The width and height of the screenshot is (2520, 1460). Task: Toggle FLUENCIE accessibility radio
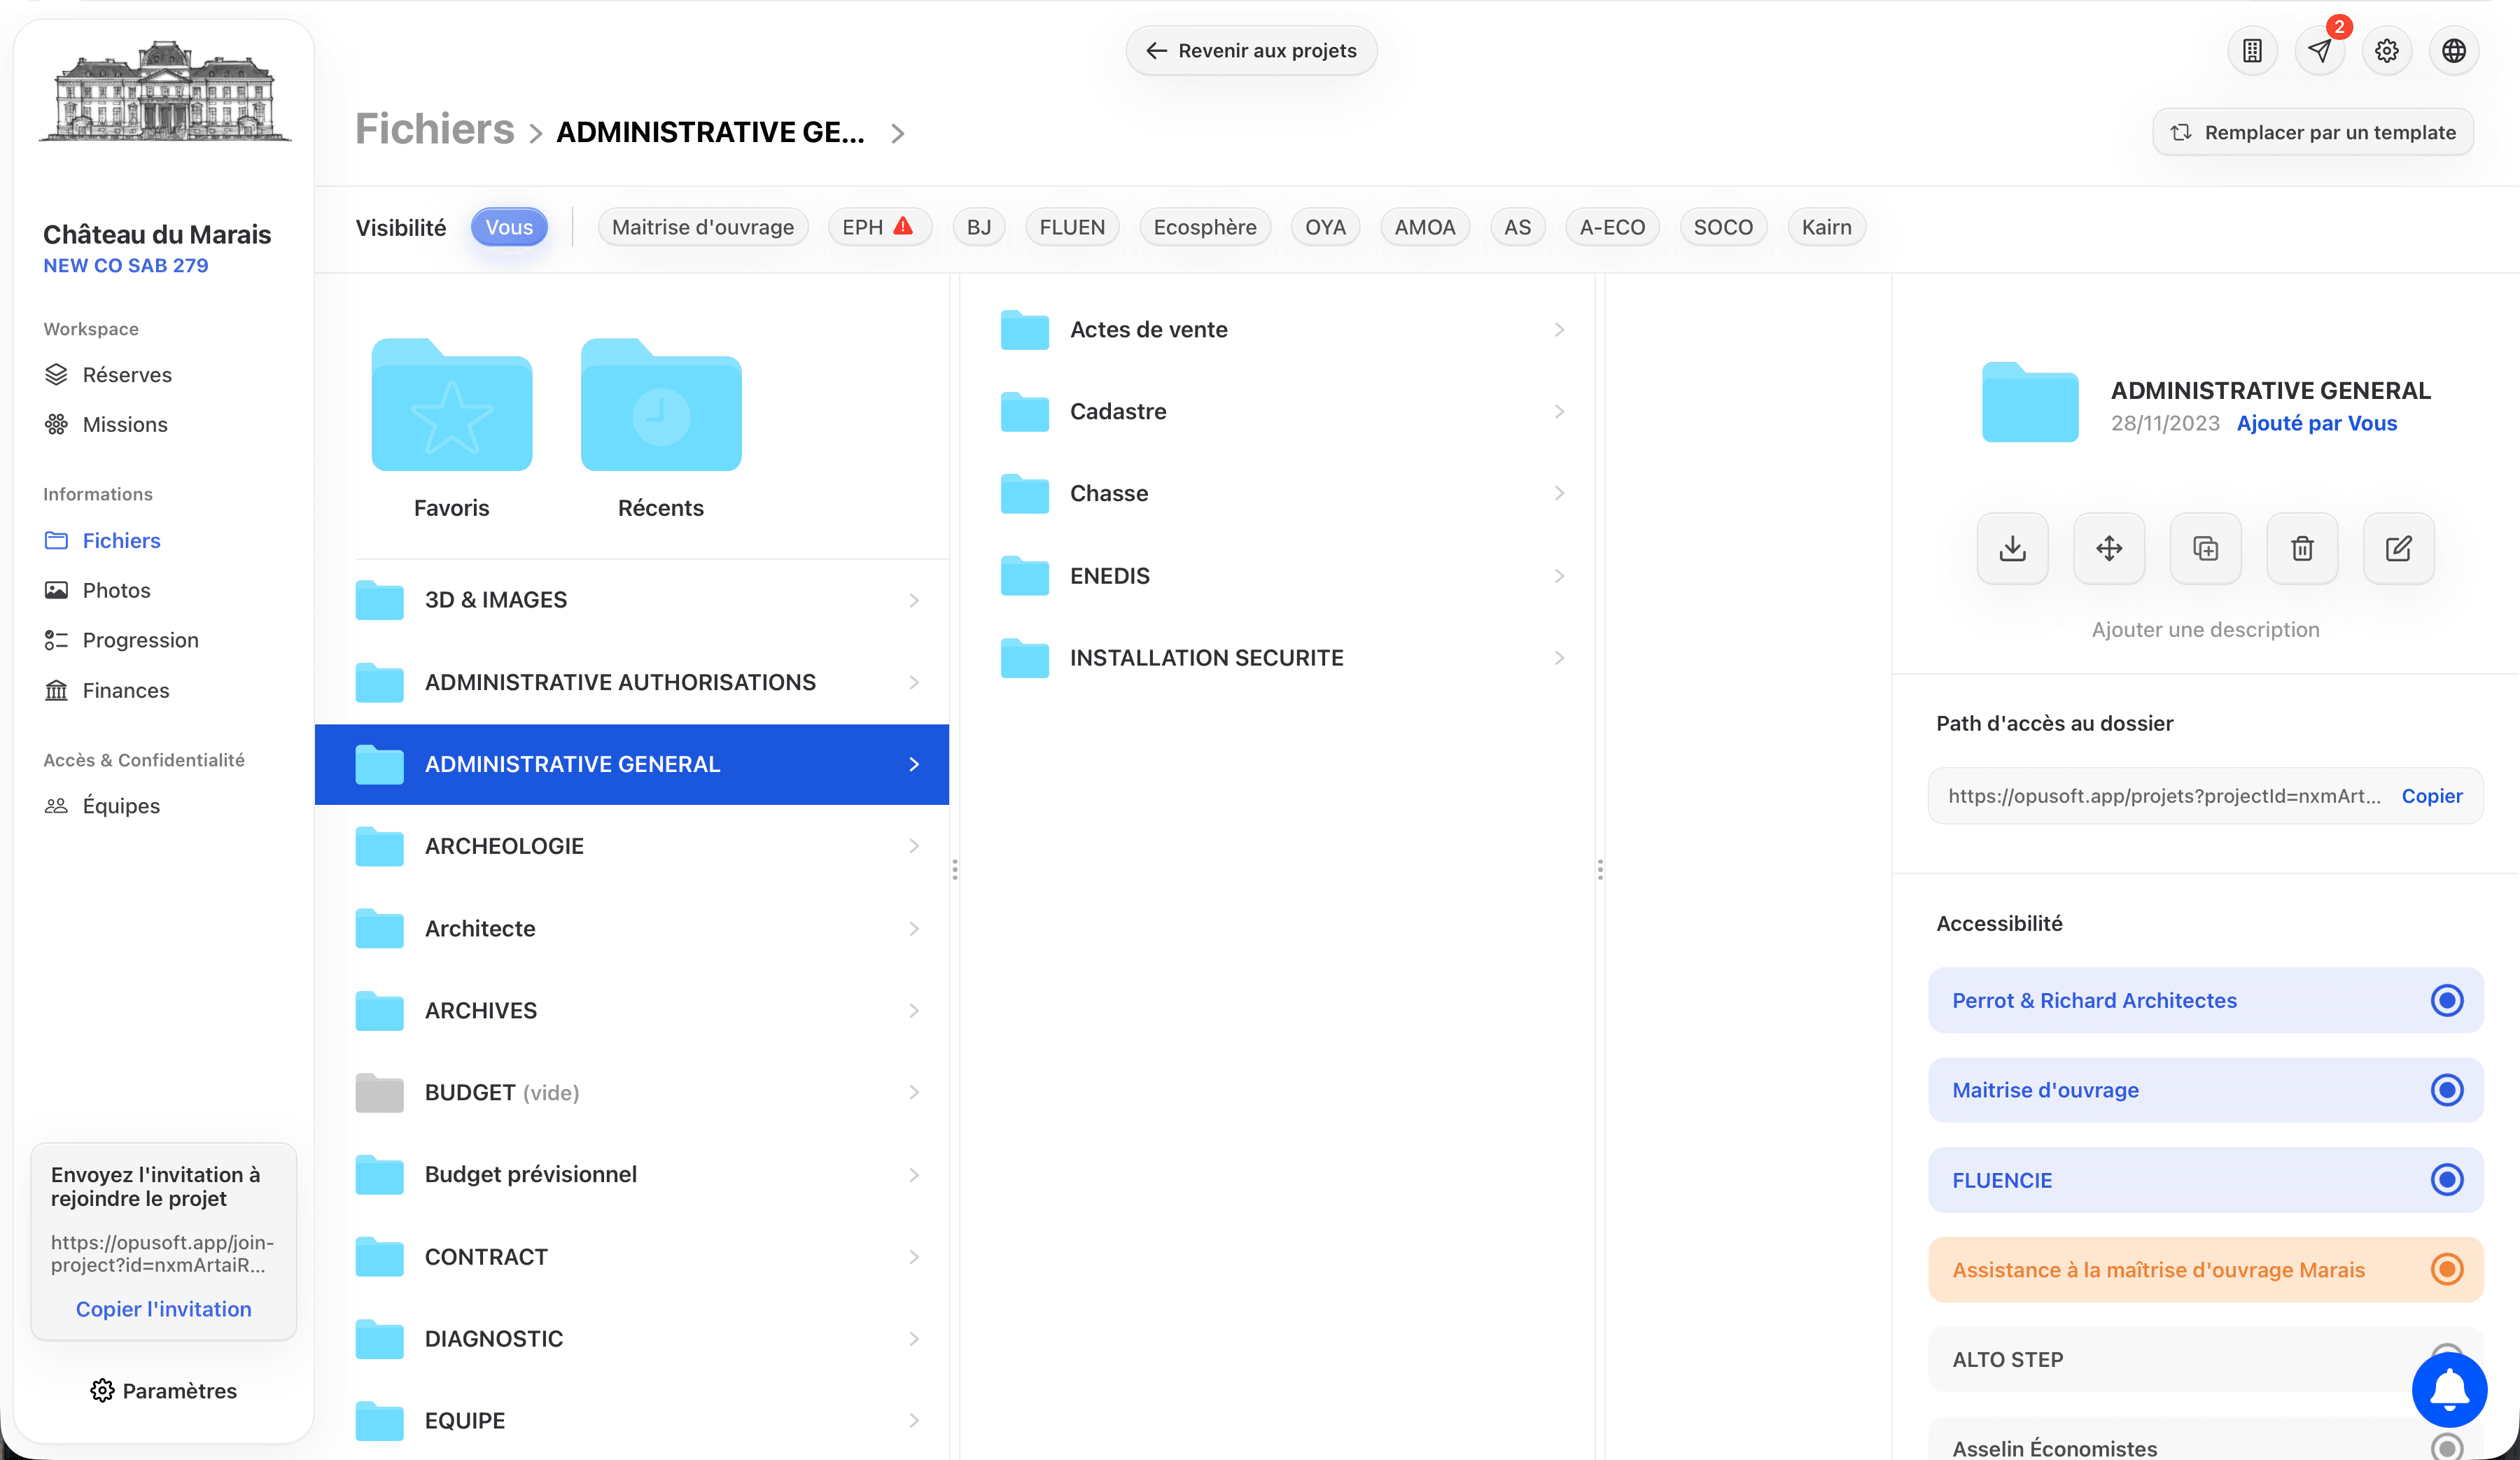[2446, 1180]
